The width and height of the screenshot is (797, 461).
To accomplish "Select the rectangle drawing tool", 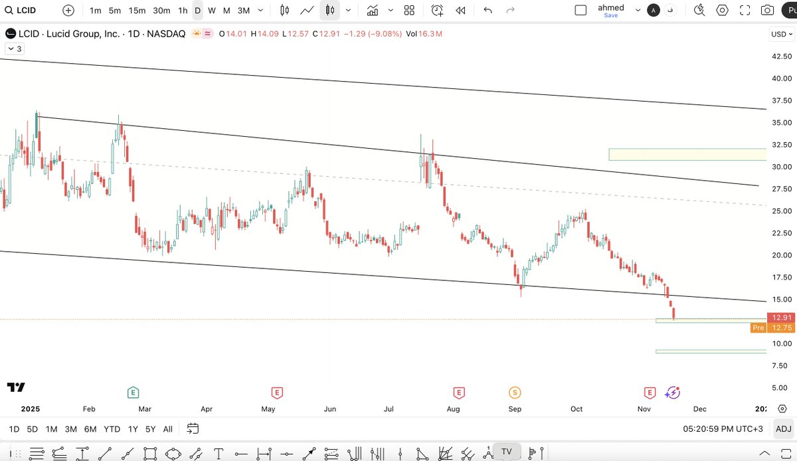I will [149, 454].
